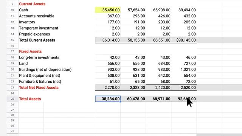Click Land value 727.00
Image resolution: width=242 pixels, height=136 pixels.
click(190, 63)
